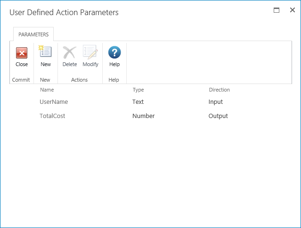Click the New parameter icon

[46, 52]
